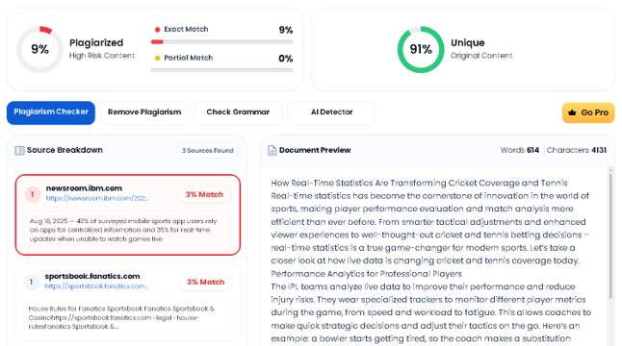622x346 pixels.
Task: Switch to the AI Detector tab
Action: (331, 112)
